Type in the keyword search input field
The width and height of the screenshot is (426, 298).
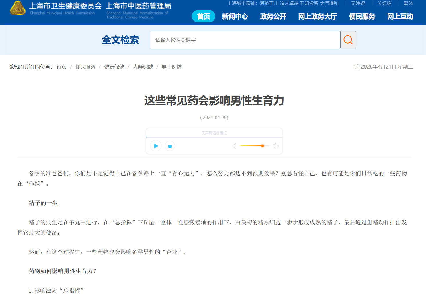pyautogui.click(x=245, y=40)
